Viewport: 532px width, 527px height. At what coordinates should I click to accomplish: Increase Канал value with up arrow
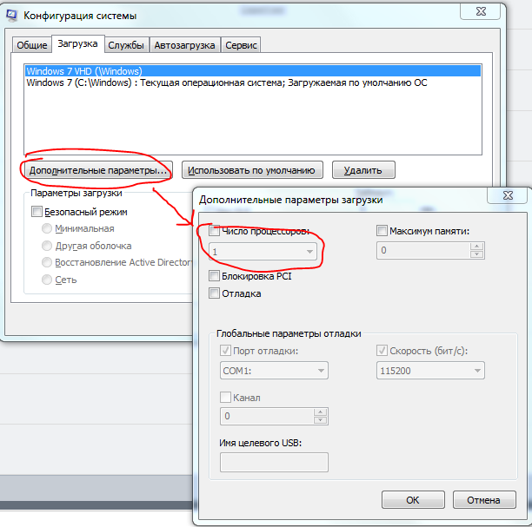click(321, 412)
